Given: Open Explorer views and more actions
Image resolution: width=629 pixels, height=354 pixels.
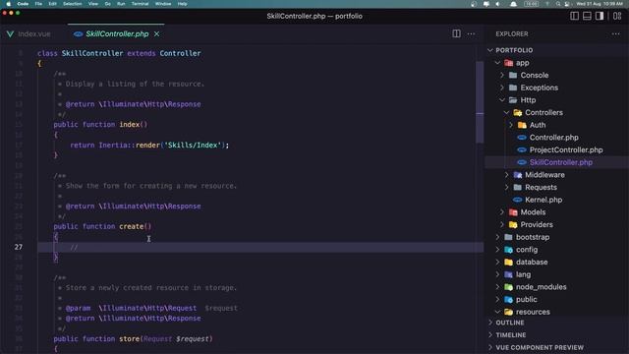Looking at the screenshot, I should (x=616, y=34).
